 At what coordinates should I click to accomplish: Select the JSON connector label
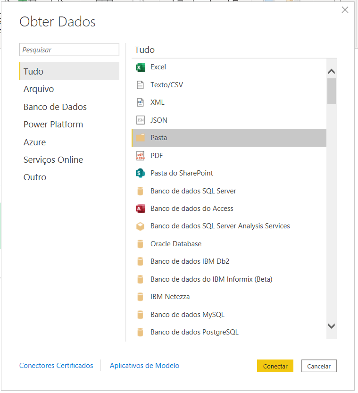click(x=159, y=120)
